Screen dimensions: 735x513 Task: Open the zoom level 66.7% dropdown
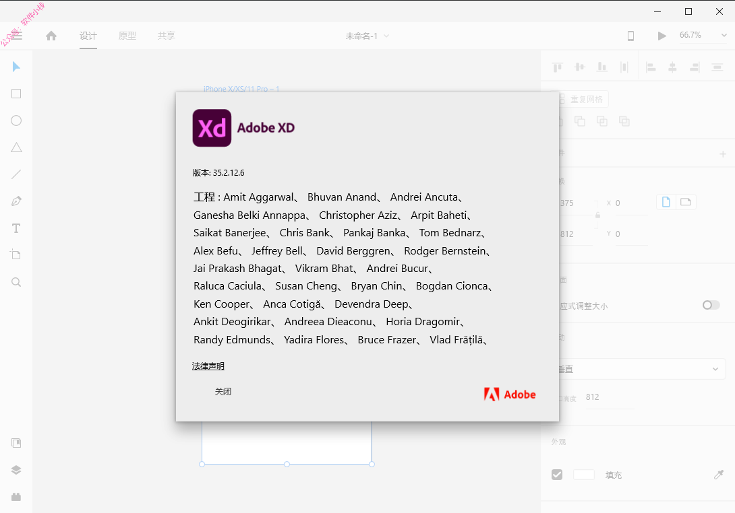pyautogui.click(x=703, y=35)
